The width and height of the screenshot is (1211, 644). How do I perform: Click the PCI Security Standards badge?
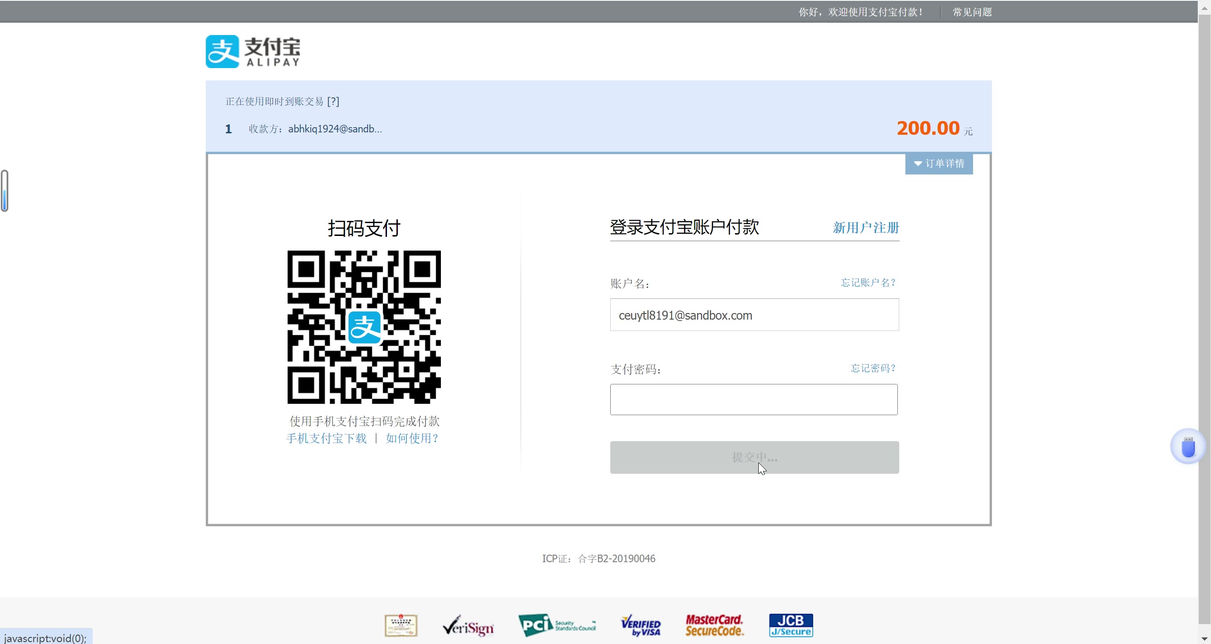tap(557, 625)
